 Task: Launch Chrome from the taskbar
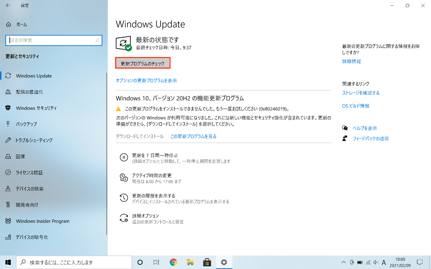click(173, 262)
